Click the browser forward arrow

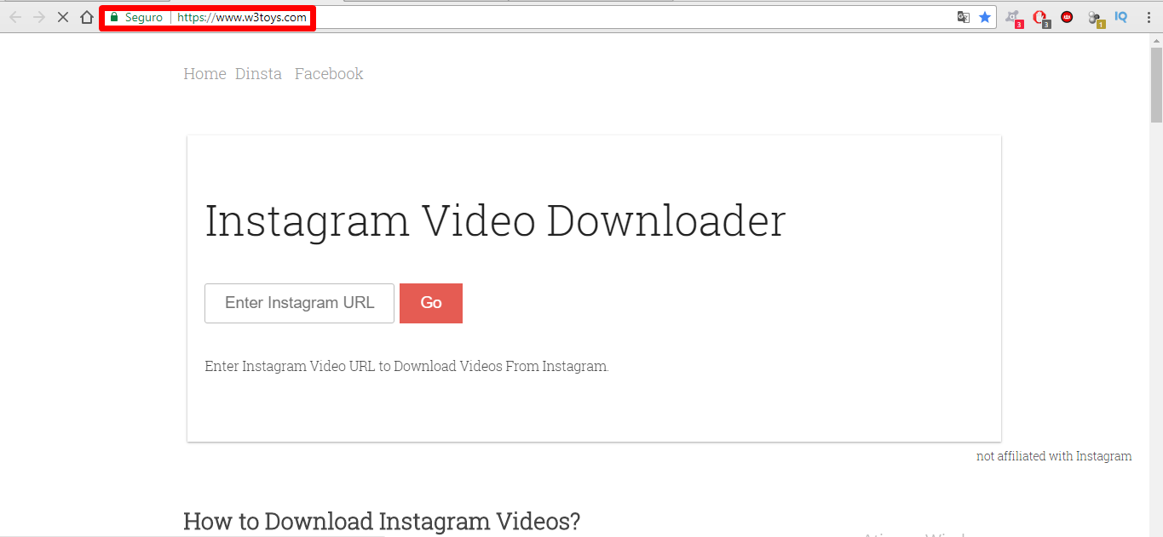coord(39,17)
